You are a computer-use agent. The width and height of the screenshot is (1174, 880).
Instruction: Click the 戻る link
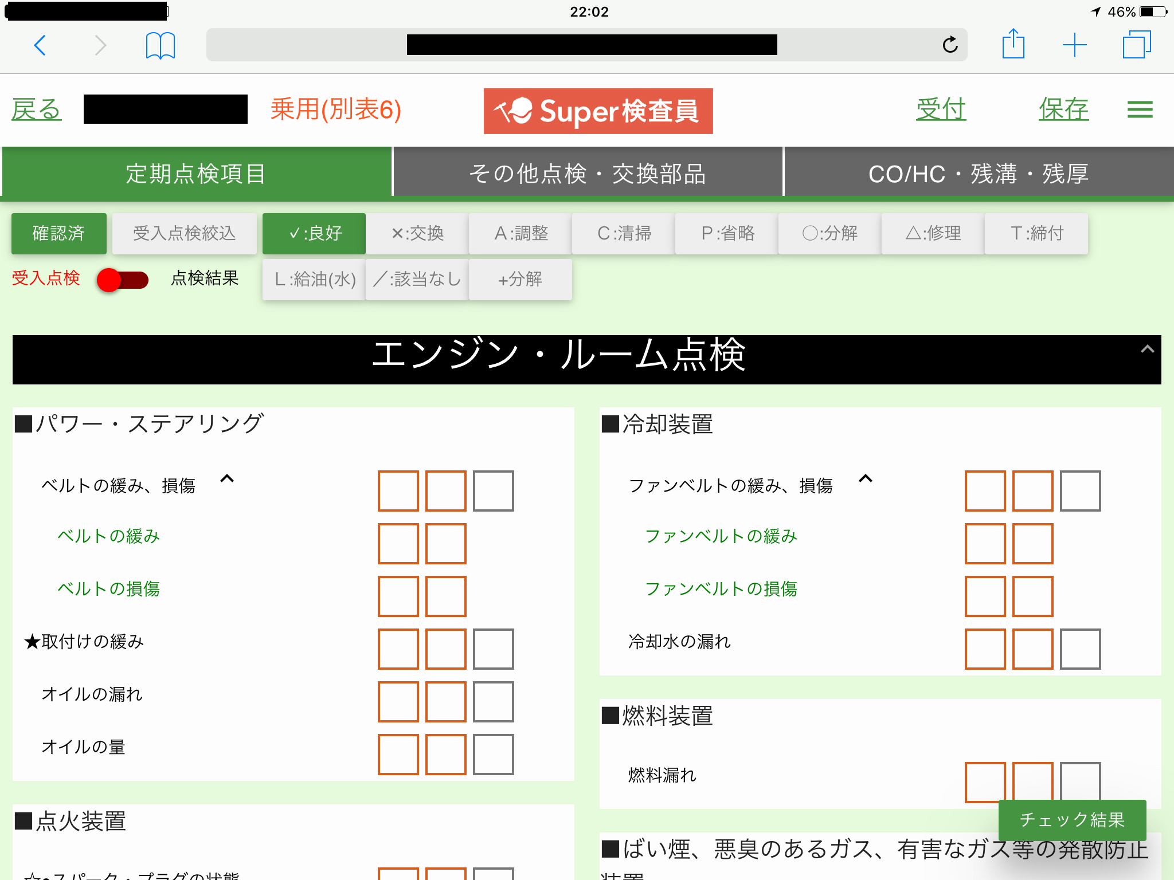point(36,109)
